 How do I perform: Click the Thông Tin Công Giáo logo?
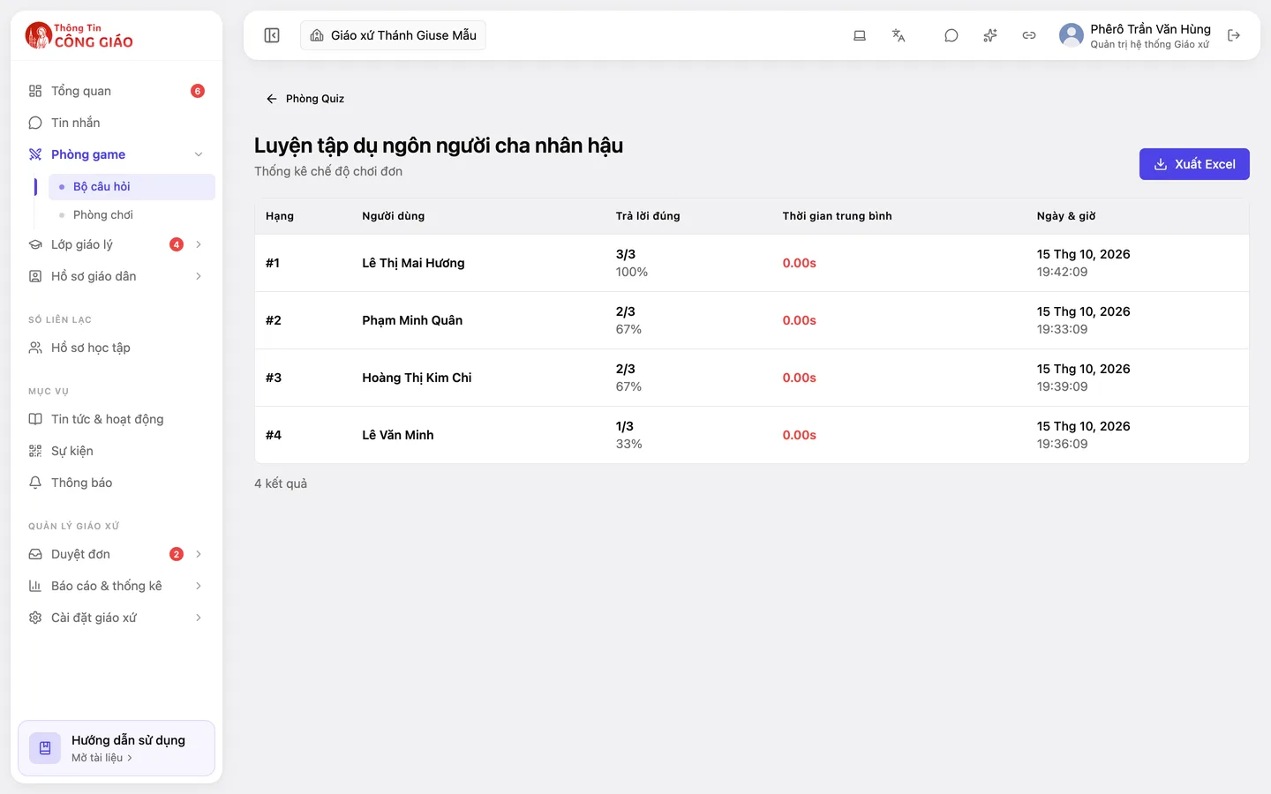point(79,35)
